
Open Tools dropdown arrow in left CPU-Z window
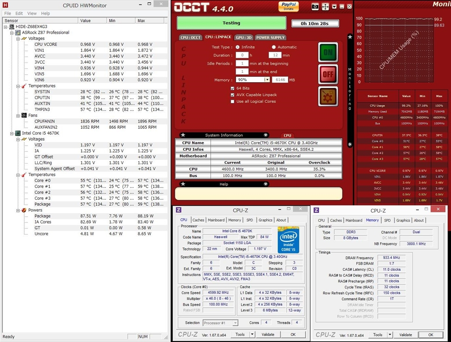coord(252,334)
